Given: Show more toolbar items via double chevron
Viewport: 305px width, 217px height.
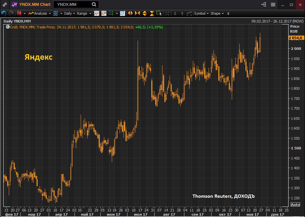Looking at the screenshot, I should (x=228, y=13).
